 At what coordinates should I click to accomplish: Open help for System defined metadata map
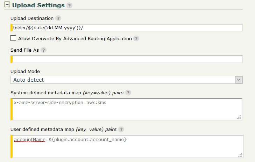tap(128, 93)
